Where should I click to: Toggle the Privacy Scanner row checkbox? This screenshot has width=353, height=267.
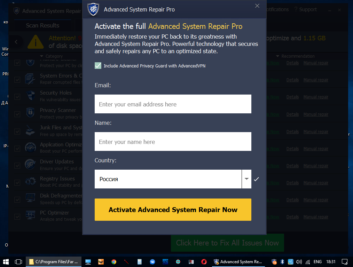[17, 114]
